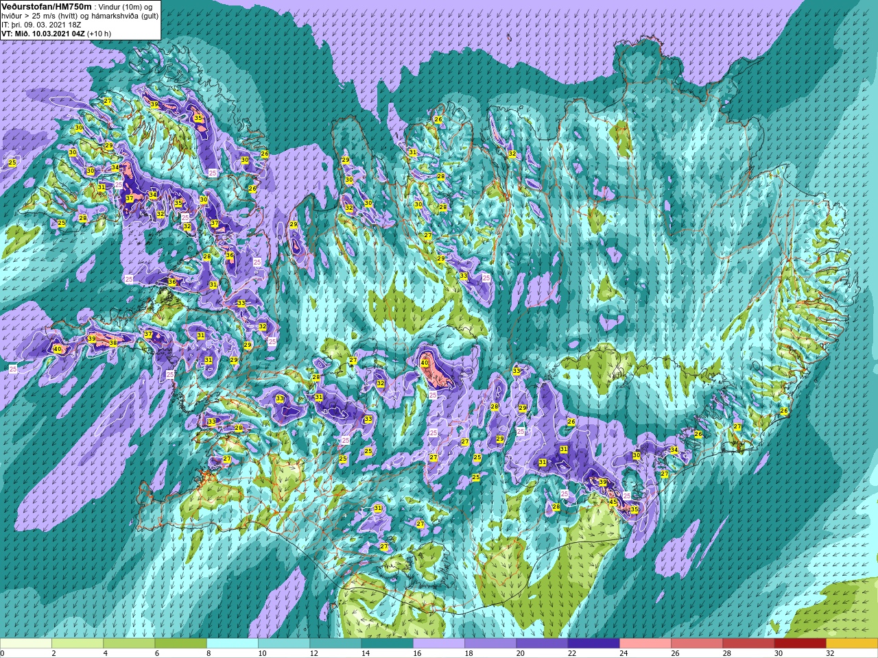Viewport: 878px width, 658px height.
Task: Click the color scale tick label 2
Action: tap(53, 653)
